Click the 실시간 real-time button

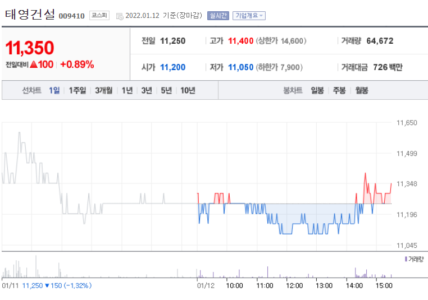pyautogui.click(x=218, y=16)
